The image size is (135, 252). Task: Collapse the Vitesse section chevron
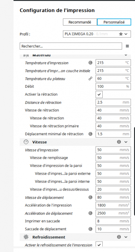click(126, 142)
